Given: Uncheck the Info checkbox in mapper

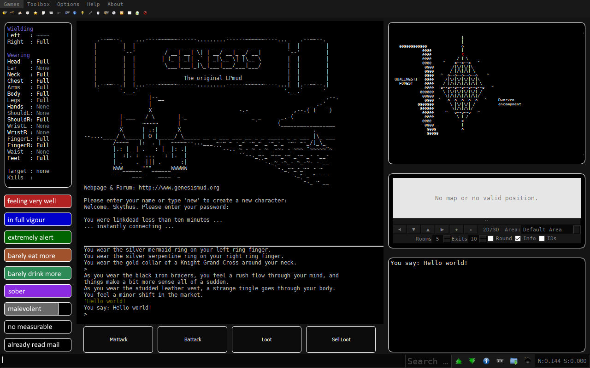Looking at the screenshot, I should click(518, 238).
